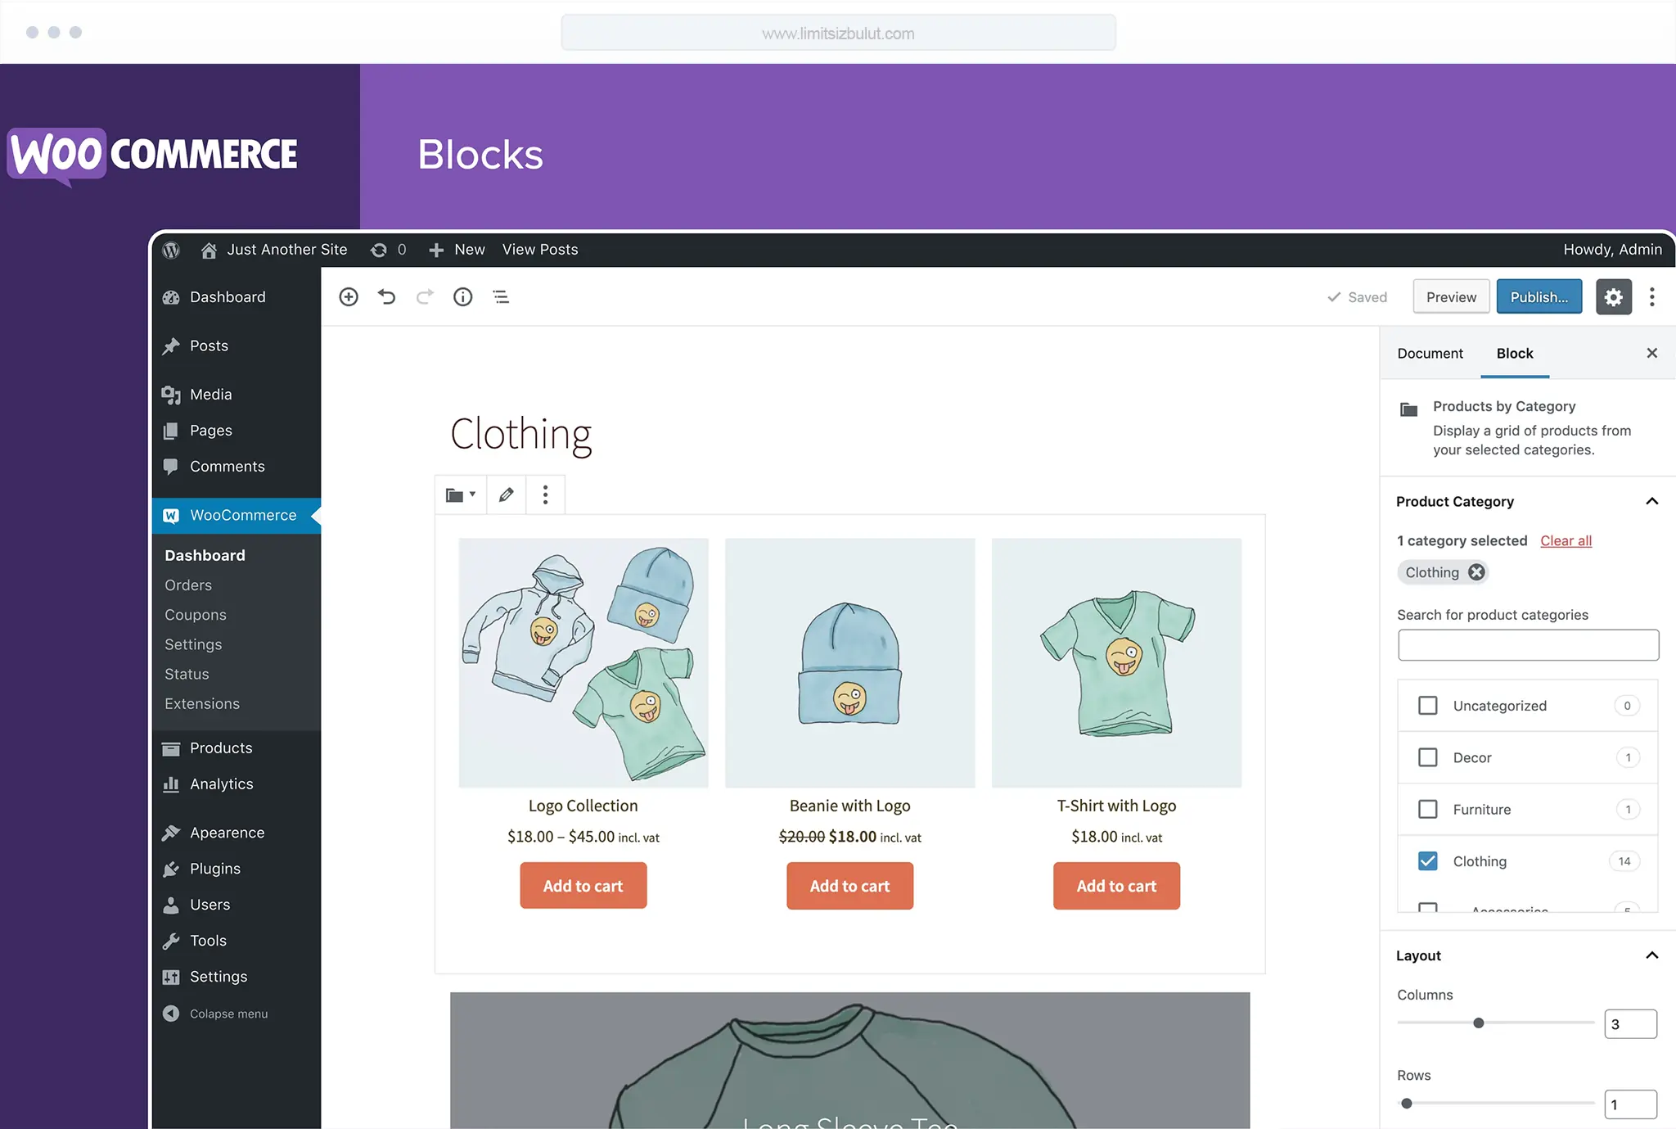Click the Publish... button

pyautogui.click(x=1539, y=296)
